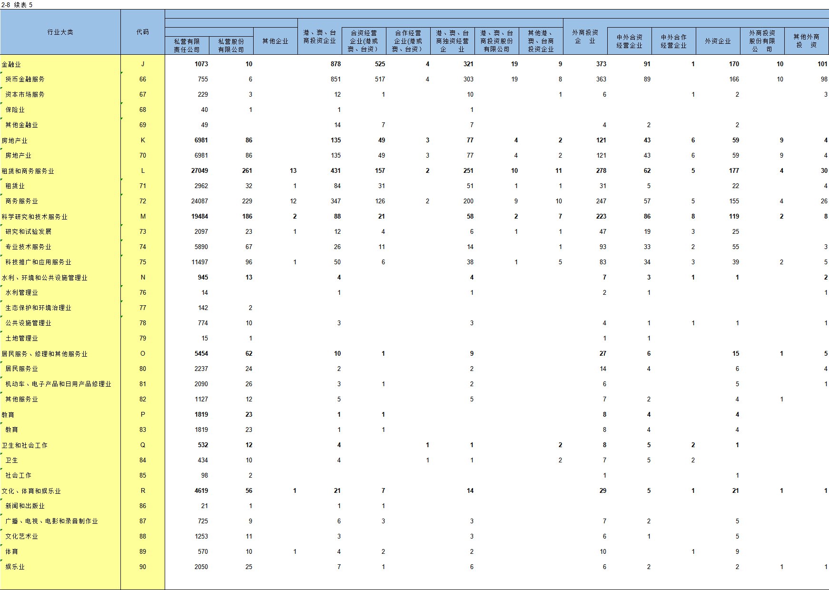Select the 娱乐业 row label
Viewport: 829px width, 590px height.
click(x=15, y=567)
